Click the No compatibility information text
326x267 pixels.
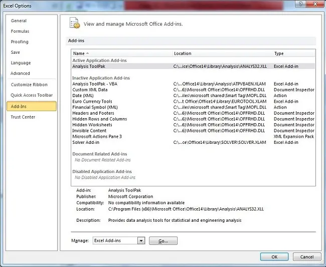pos(146,203)
